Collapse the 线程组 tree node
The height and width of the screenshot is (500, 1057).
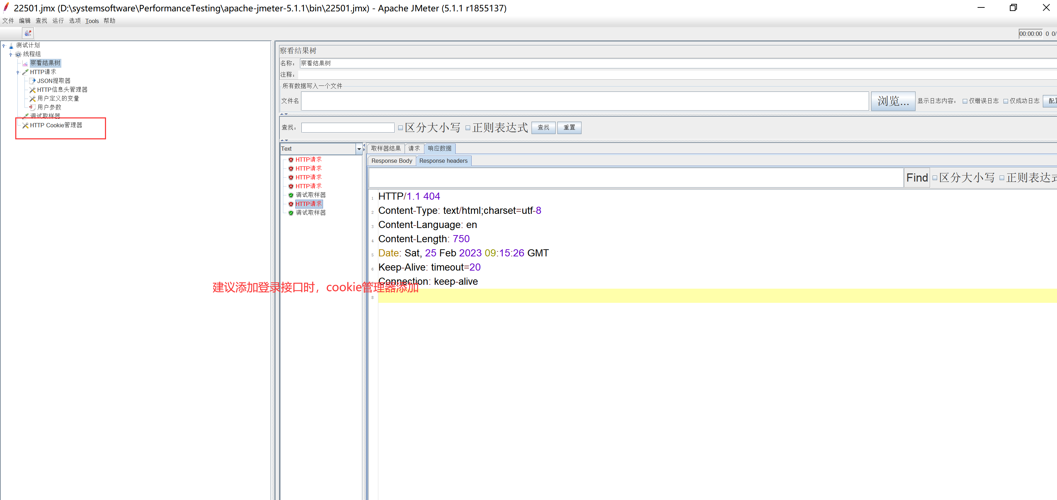(x=11, y=54)
